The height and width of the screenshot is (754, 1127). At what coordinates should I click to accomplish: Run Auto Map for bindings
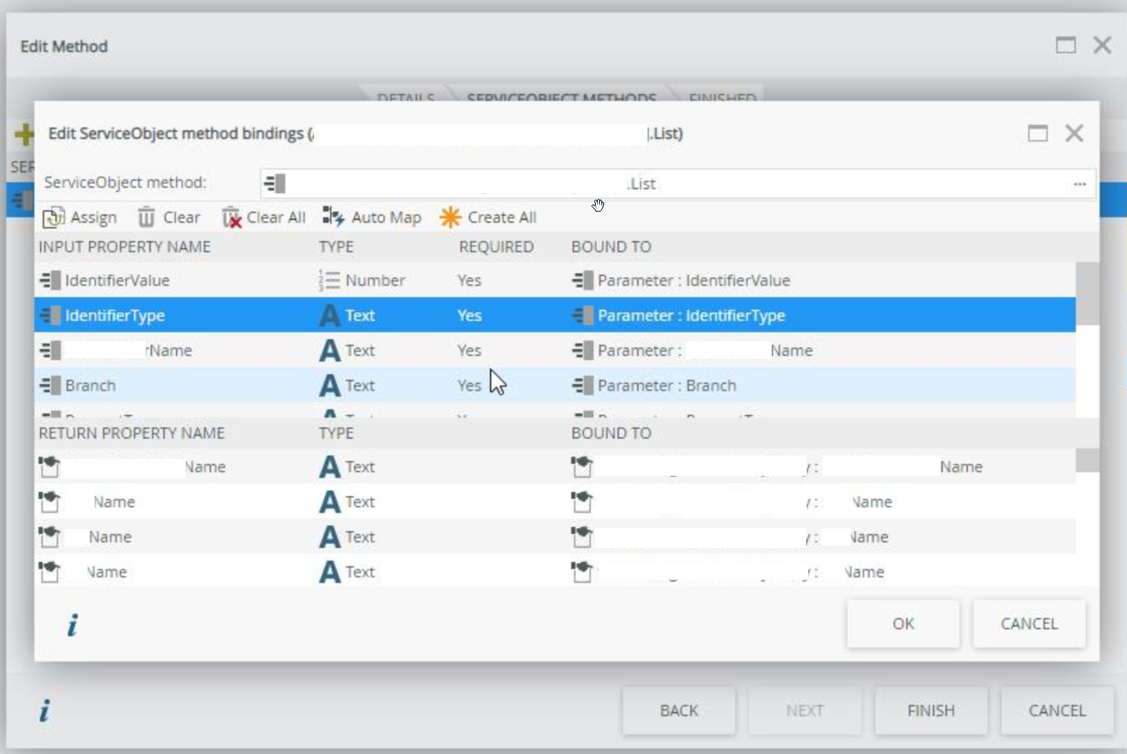tap(372, 218)
